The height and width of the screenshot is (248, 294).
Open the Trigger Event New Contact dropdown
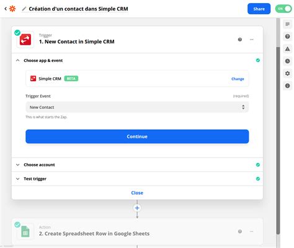pos(137,107)
